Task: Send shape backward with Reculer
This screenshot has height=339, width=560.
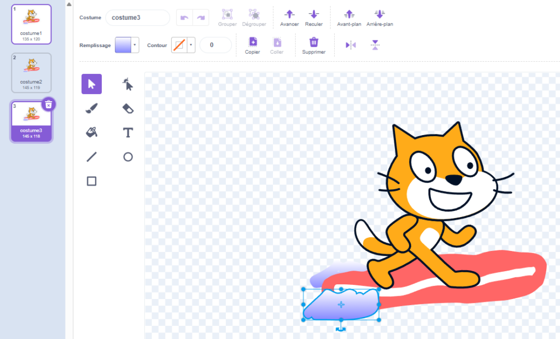Action: pos(313,18)
